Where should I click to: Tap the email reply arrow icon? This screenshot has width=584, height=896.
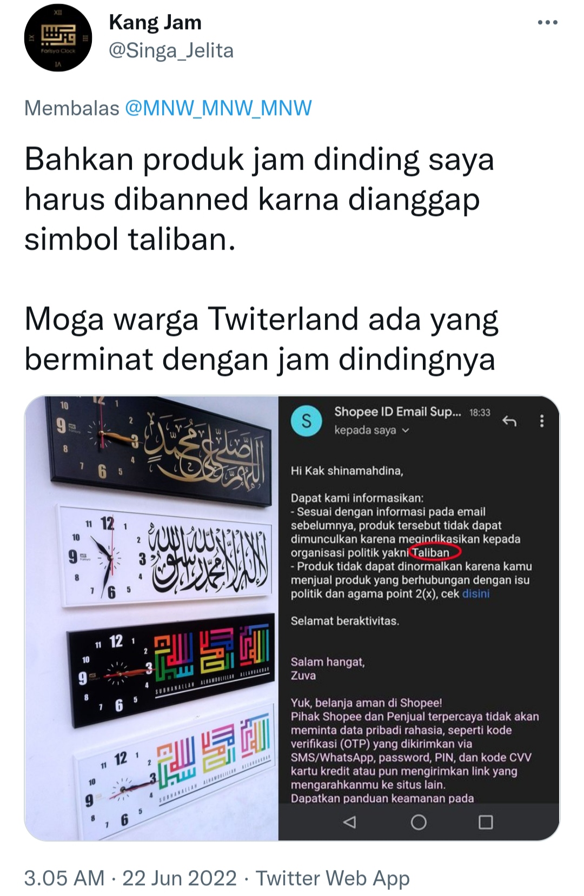click(509, 421)
